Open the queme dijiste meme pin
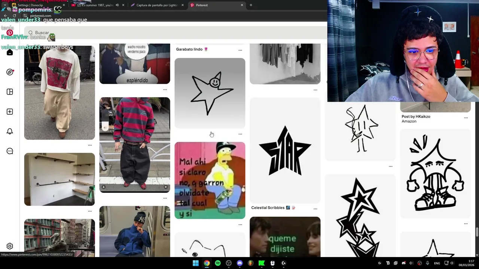 point(285,237)
